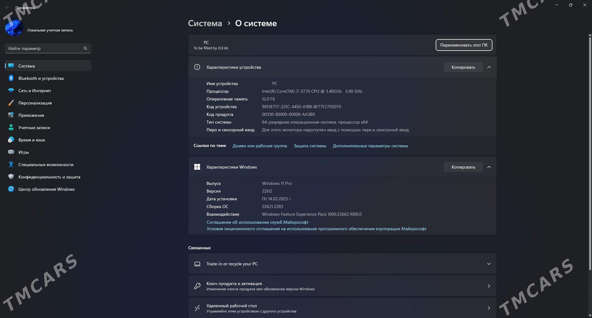The width and height of the screenshot is (592, 318).
Task: Click the Windows logo by Характеристики Windows
Action: (197, 167)
